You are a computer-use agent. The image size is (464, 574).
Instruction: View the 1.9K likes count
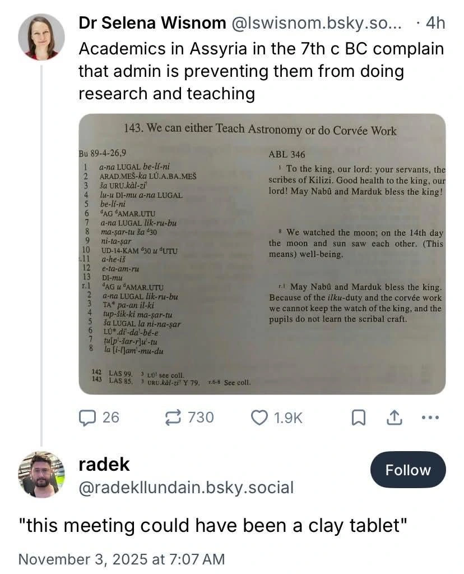(287, 417)
